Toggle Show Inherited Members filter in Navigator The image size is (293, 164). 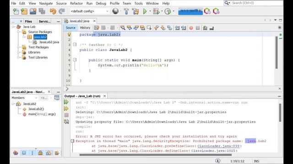[16, 153]
